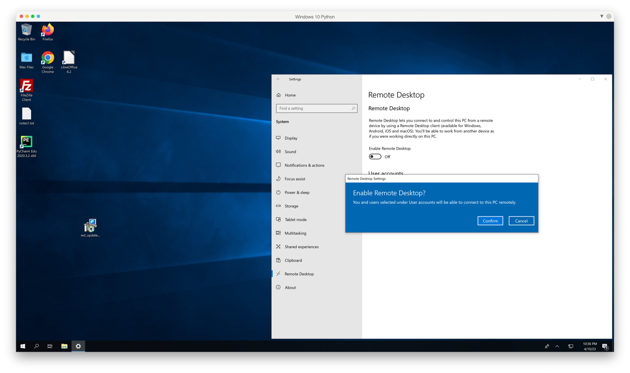Expand the VM title bar dropdown arrow
This screenshot has width=630, height=373.
(x=601, y=16)
